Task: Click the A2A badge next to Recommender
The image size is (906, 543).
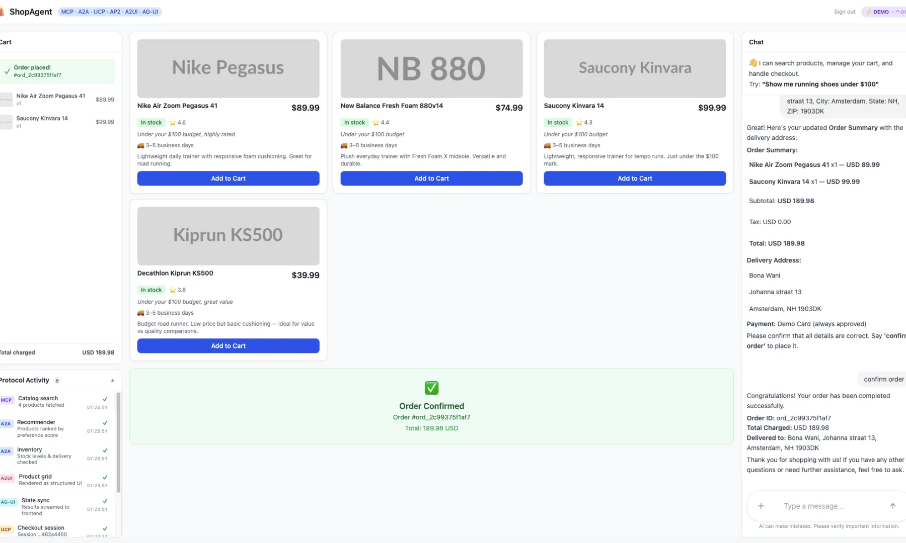Action: tap(6, 424)
